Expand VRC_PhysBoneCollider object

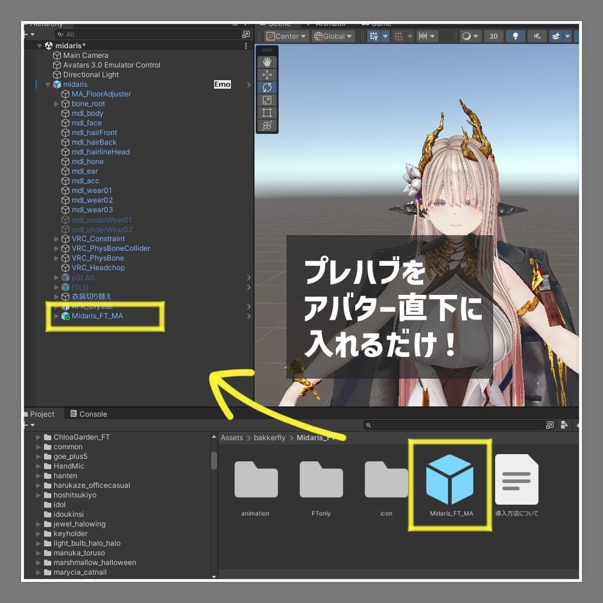point(56,248)
